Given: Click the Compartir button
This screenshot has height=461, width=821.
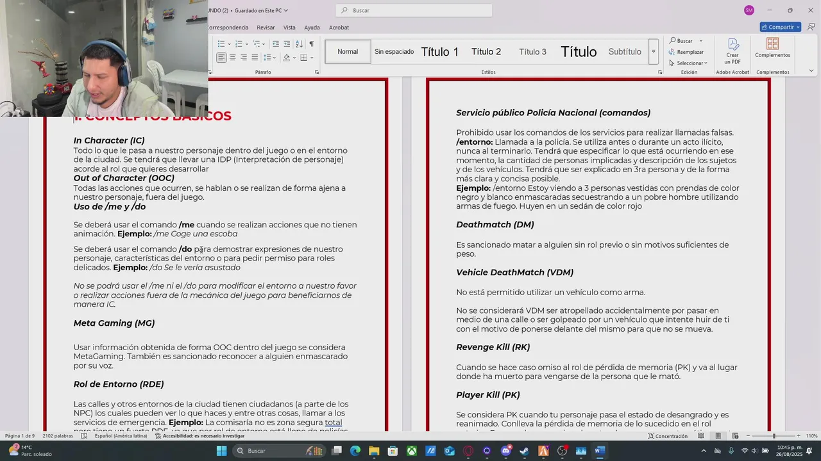Looking at the screenshot, I should coord(781,27).
